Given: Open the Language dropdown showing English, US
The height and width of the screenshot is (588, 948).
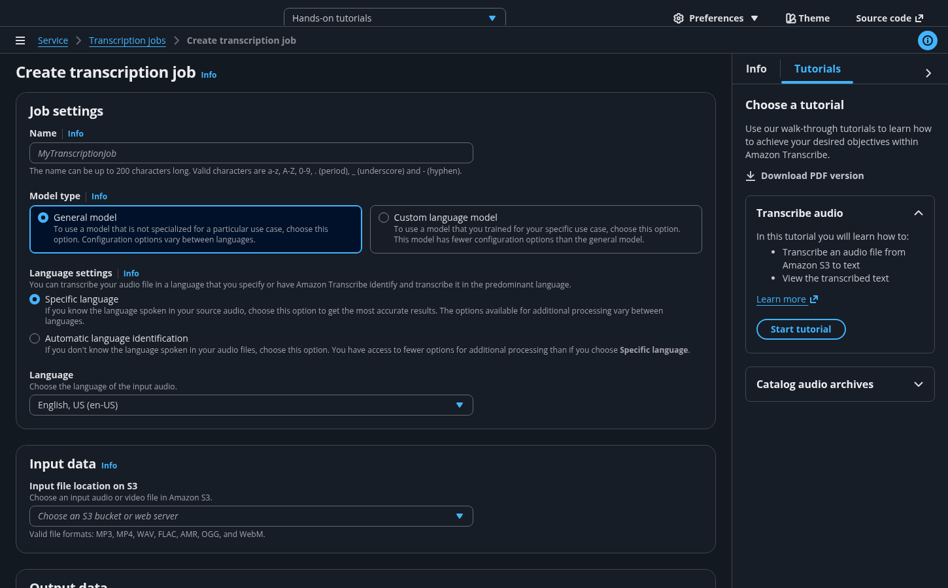Looking at the screenshot, I should coord(251,405).
